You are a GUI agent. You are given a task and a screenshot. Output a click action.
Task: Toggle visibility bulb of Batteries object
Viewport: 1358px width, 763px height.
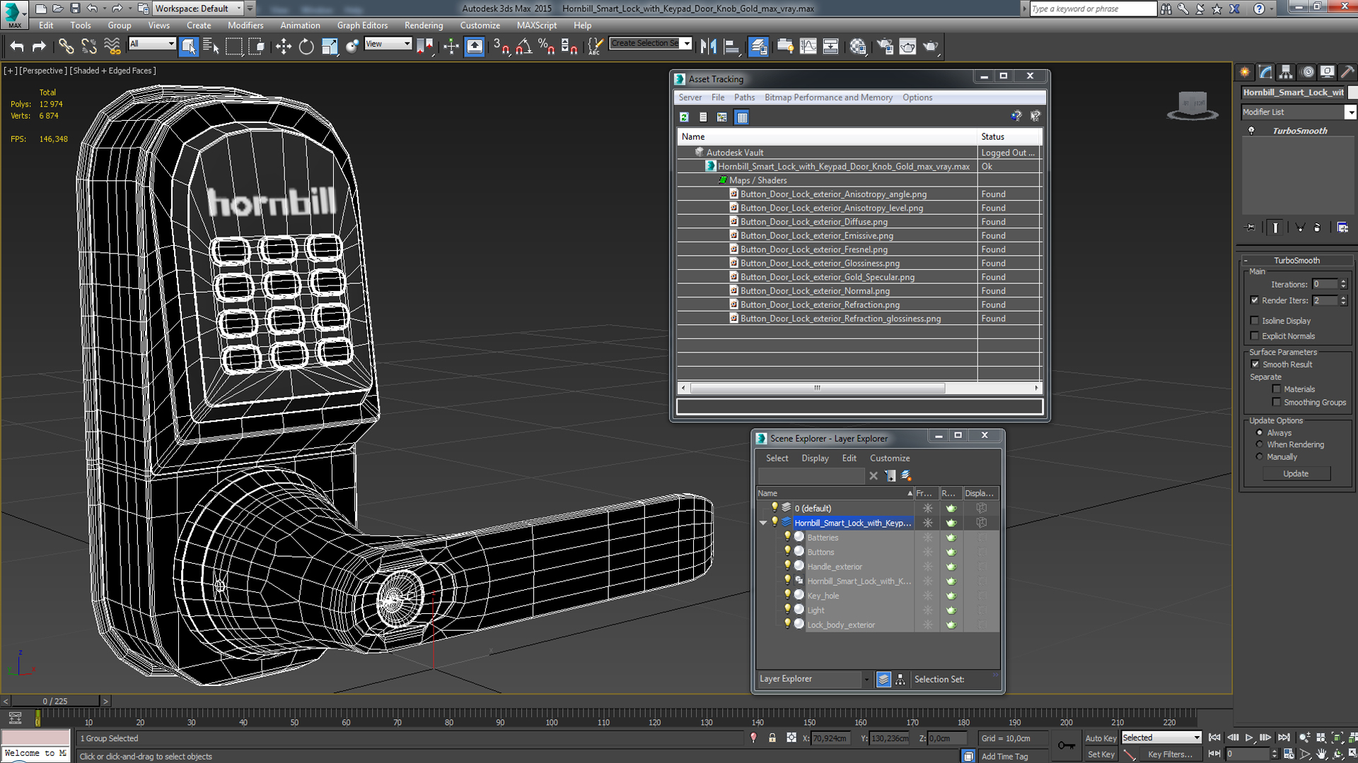coord(787,537)
